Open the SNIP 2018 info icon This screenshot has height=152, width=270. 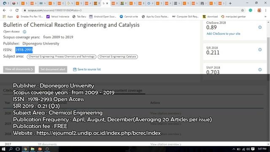(x=260, y=70)
